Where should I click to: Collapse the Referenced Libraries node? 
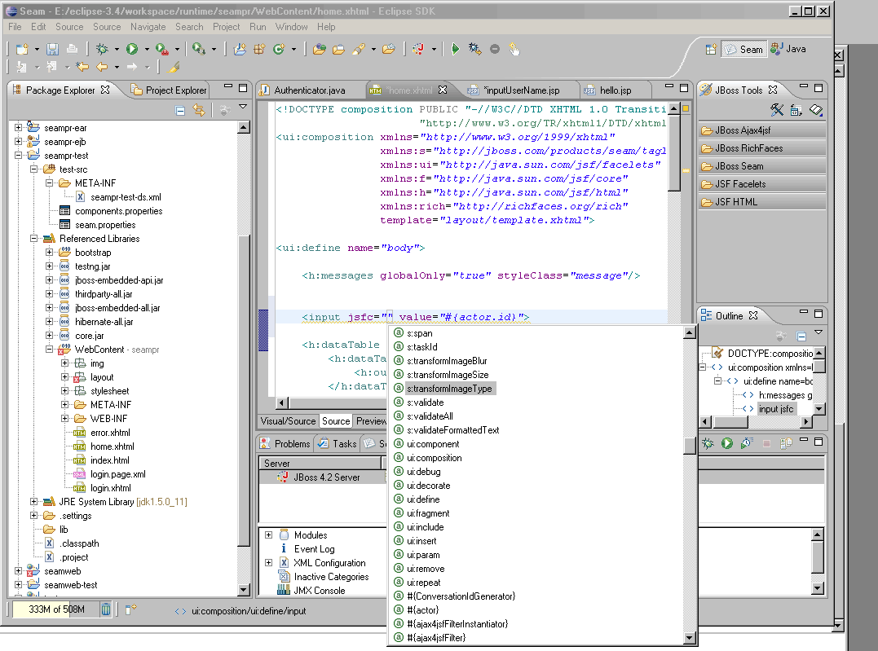coord(34,239)
